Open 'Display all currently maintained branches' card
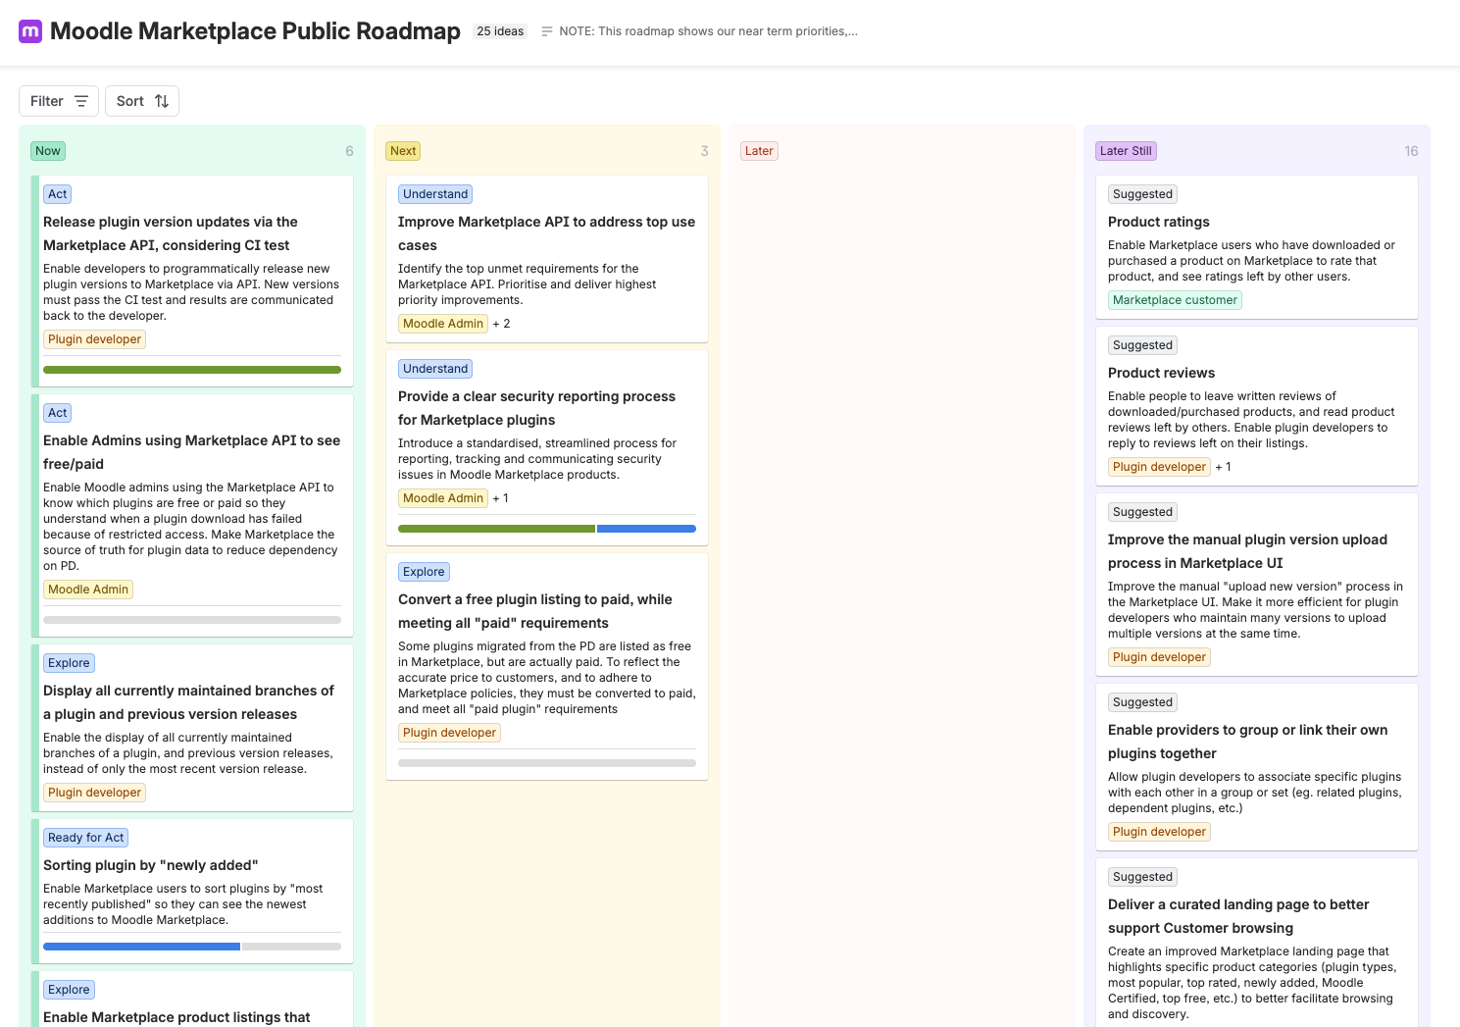This screenshot has width=1460, height=1027. tap(192, 728)
